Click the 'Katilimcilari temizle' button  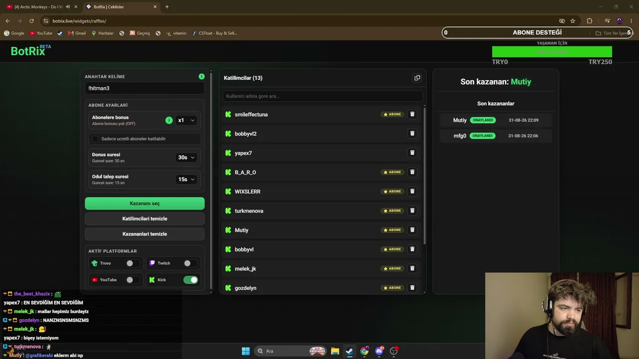tap(145, 219)
